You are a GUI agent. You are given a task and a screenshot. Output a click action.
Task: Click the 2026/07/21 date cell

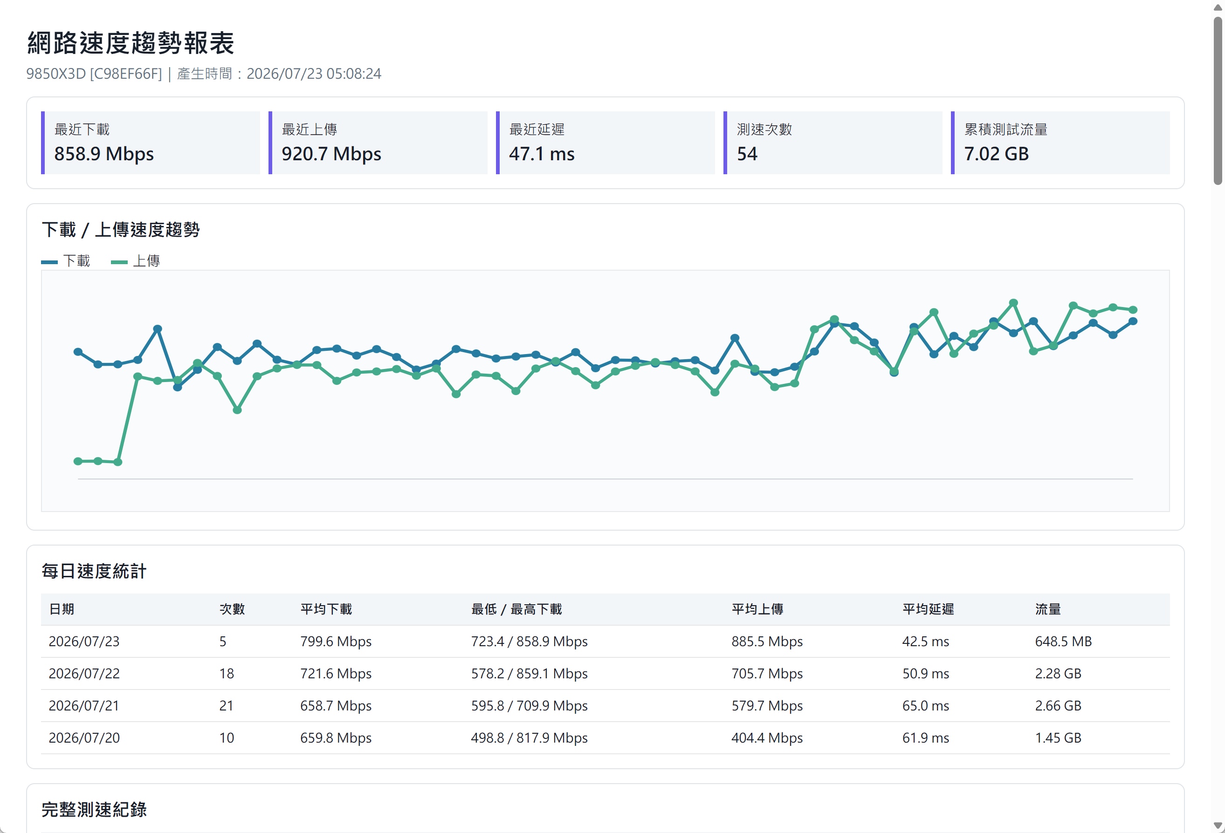[84, 705]
